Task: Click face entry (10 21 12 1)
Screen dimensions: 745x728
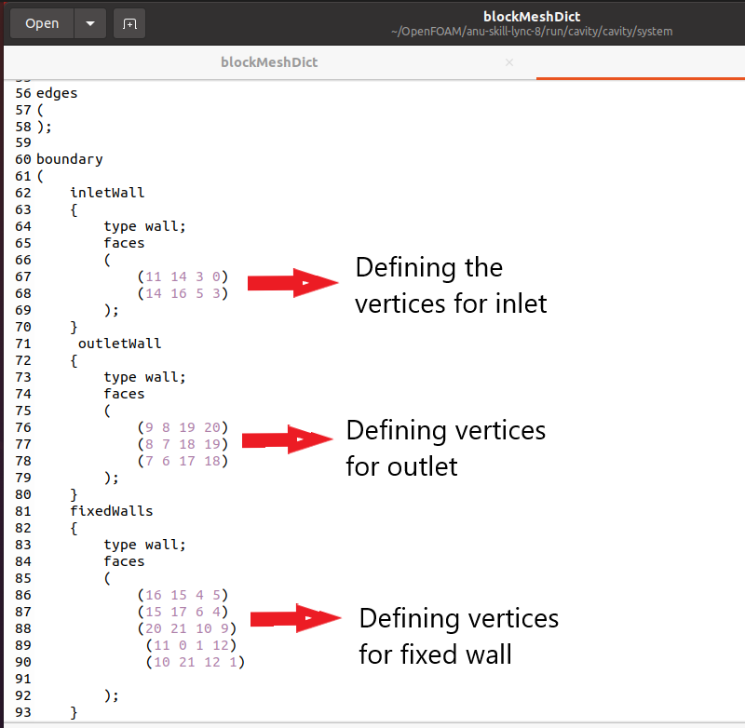Action: pos(195,662)
